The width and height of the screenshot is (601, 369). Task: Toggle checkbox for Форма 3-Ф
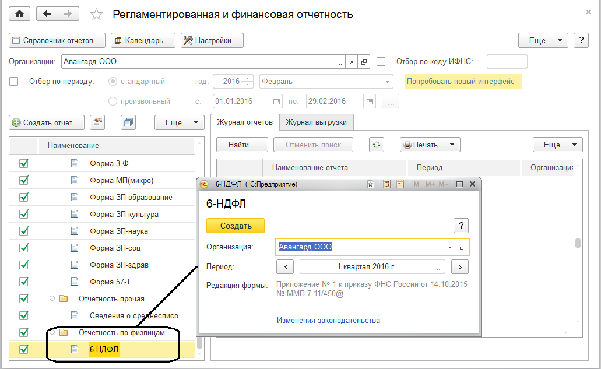click(x=24, y=163)
